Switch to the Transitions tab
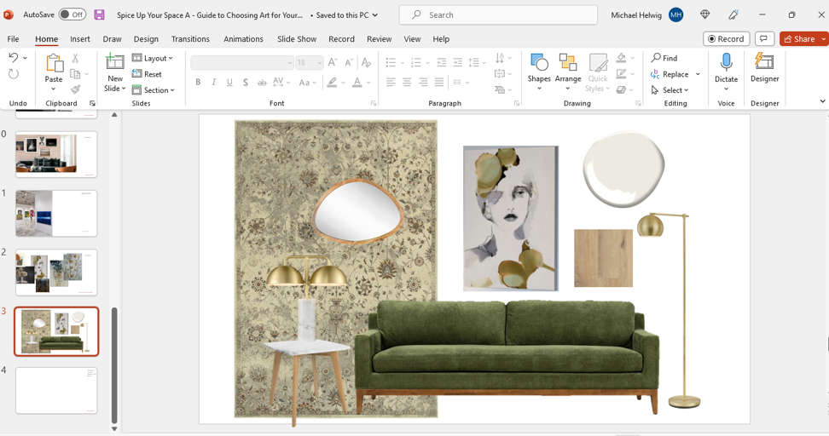The image size is (829, 436). (x=190, y=39)
